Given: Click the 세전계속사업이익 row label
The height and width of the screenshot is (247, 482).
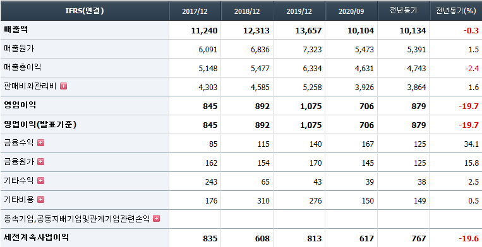Looking at the screenshot, I should tap(36, 237).
